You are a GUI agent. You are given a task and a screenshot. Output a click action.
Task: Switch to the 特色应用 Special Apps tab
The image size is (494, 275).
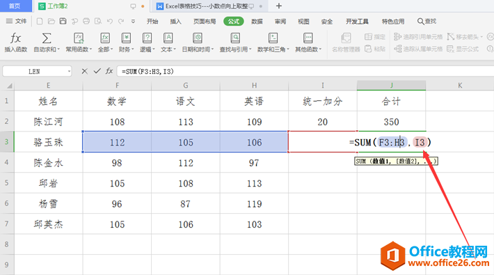click(393, 22)
